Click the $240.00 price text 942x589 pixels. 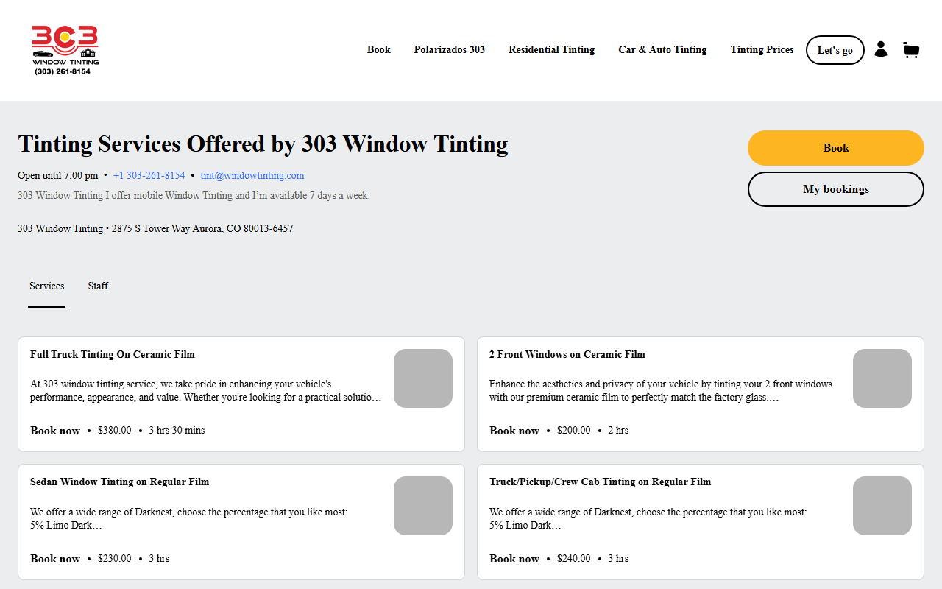point(574,559)
